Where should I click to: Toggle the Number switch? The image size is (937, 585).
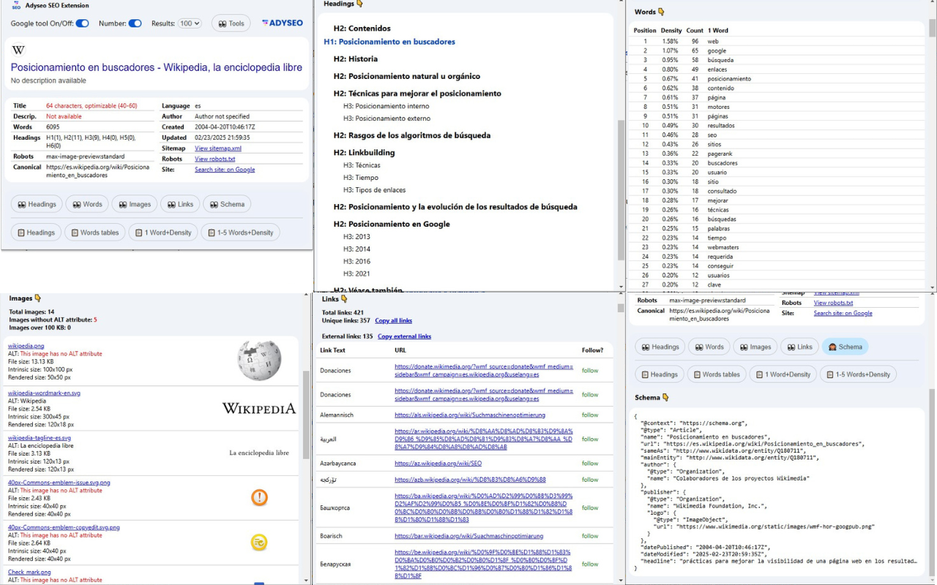(x=135, y=23)
